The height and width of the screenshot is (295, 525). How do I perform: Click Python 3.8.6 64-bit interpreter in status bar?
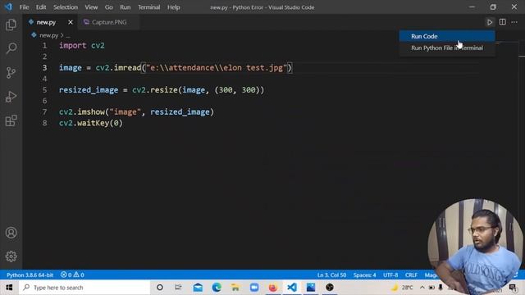[x=30, y=275]
